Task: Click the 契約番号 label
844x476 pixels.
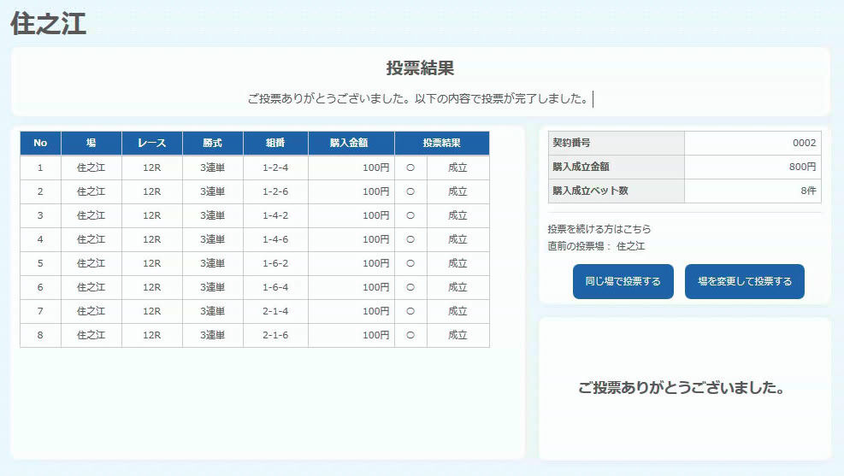Action: 571,143
